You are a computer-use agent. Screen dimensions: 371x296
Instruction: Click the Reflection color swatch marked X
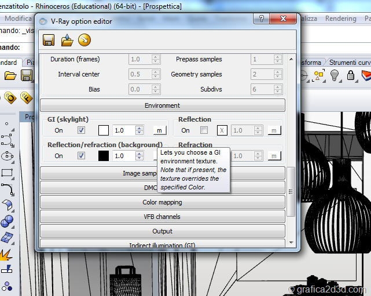point(222,130)
